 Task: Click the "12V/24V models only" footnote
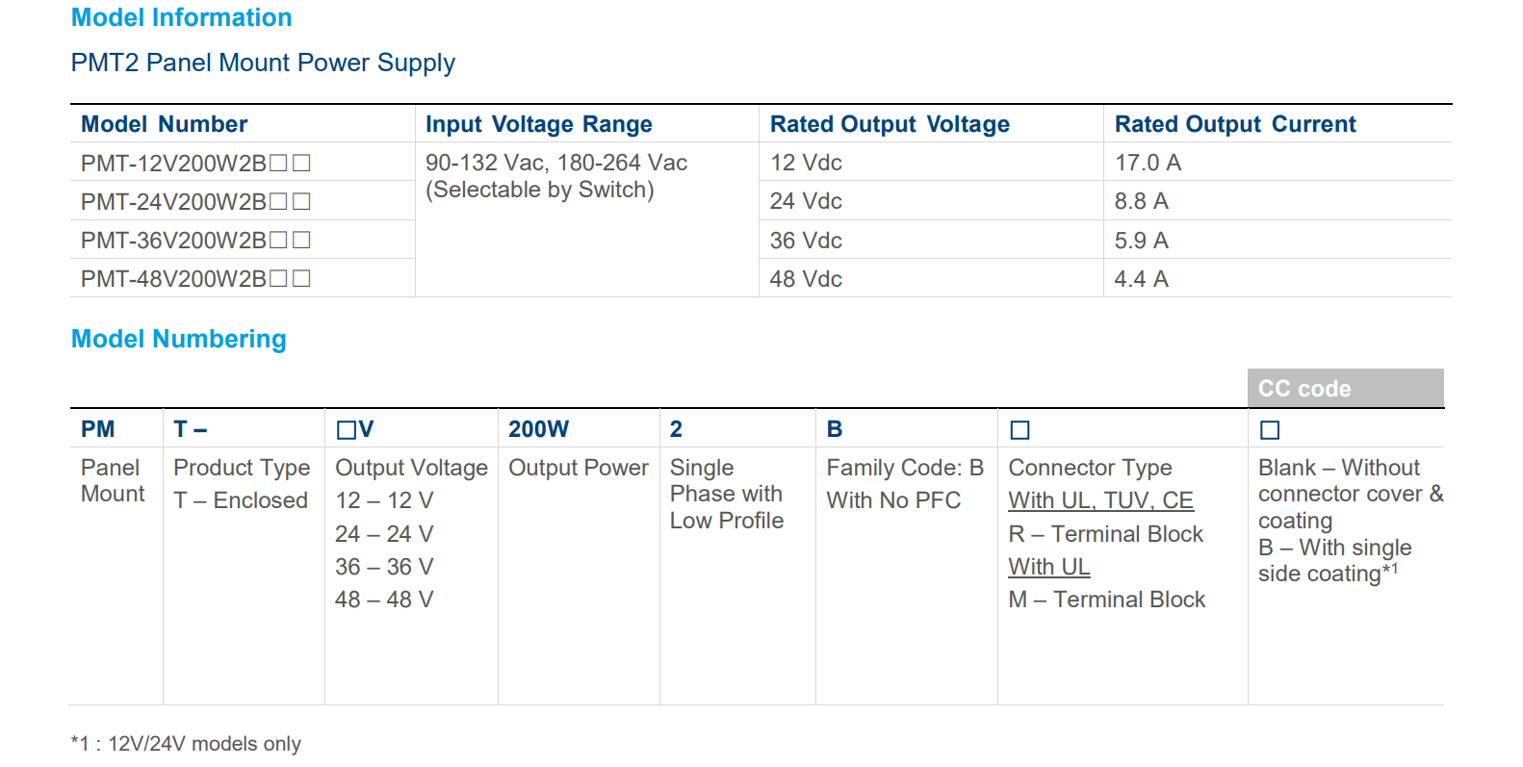click(204, 744)
